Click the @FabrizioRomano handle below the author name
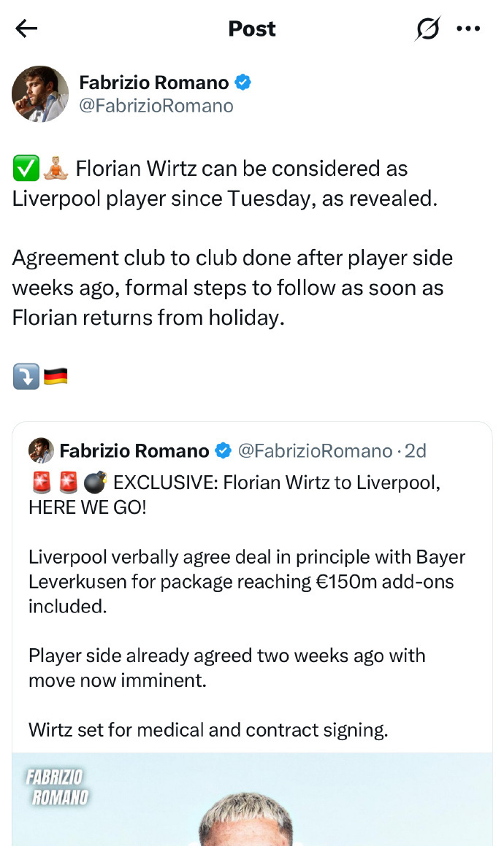 [x=156, y=106]
